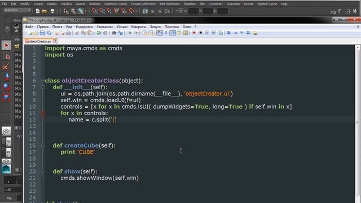Click Notepad++ Undo icon
The height and width of the screenshot is (203, 361).
point(99,33)
